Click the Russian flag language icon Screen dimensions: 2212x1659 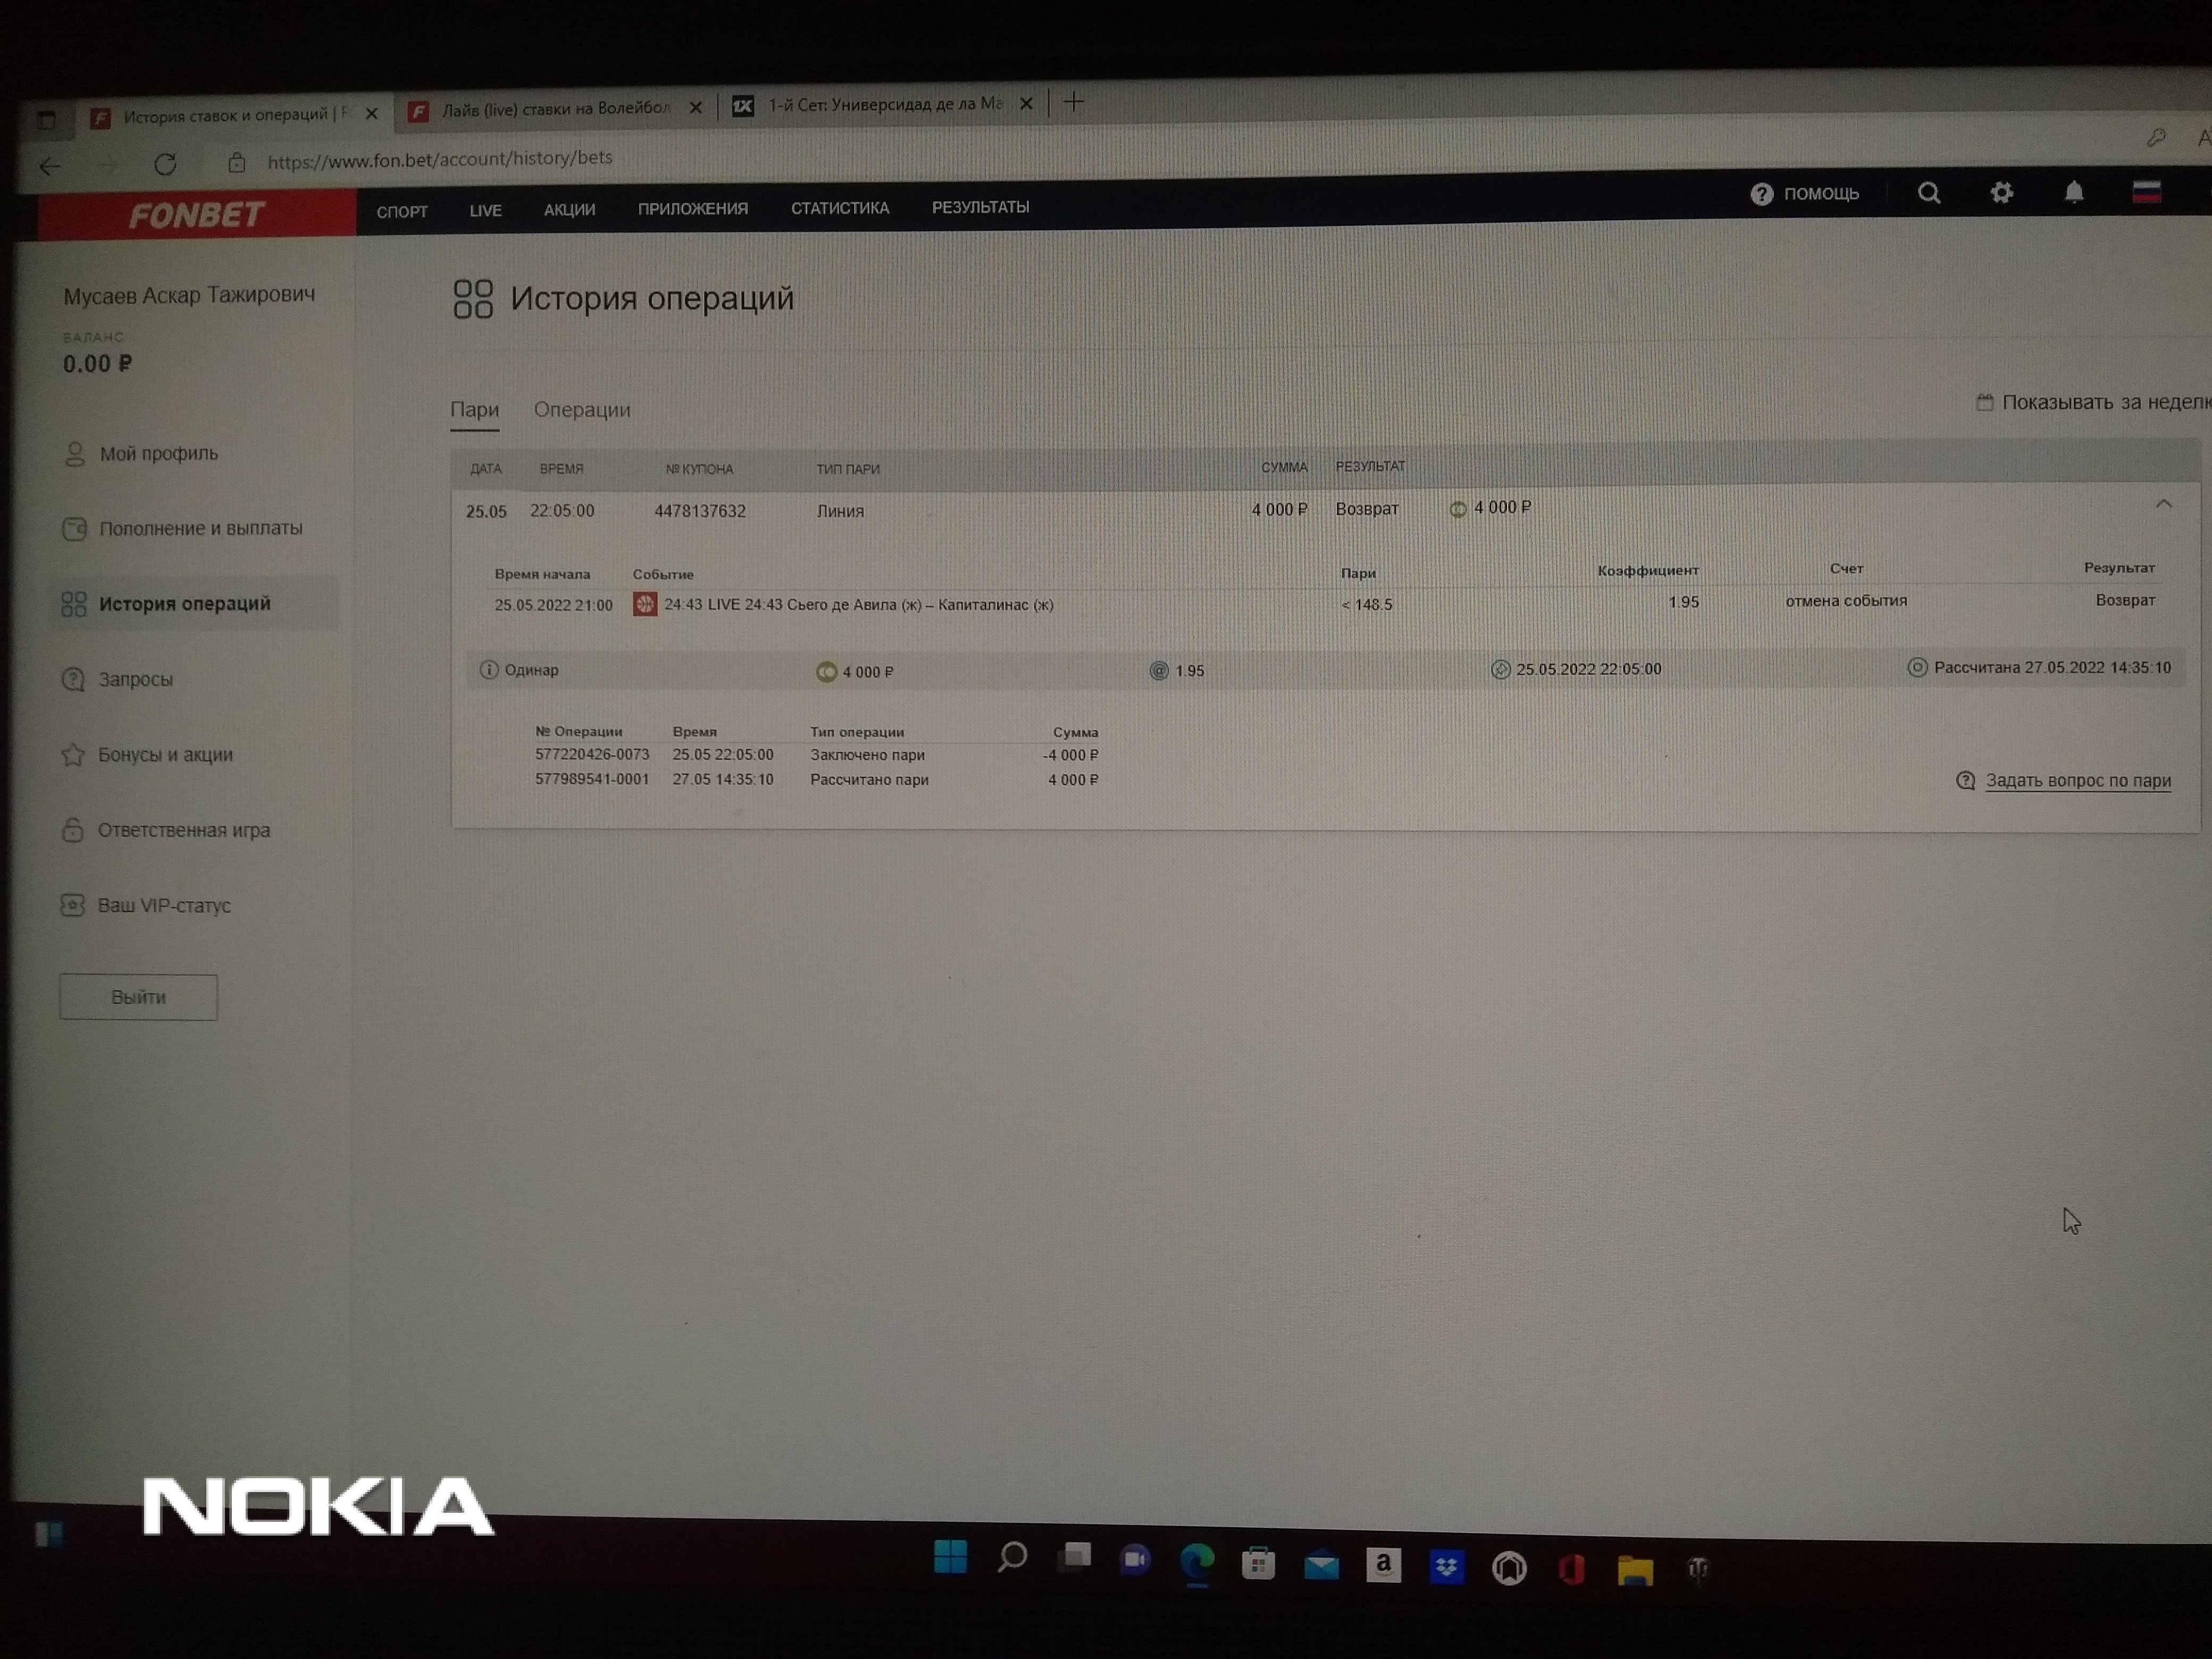[x=2146, y=191]
